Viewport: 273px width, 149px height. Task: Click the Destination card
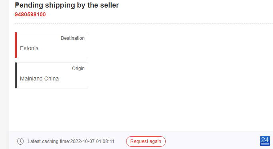(x=51, y=45)
